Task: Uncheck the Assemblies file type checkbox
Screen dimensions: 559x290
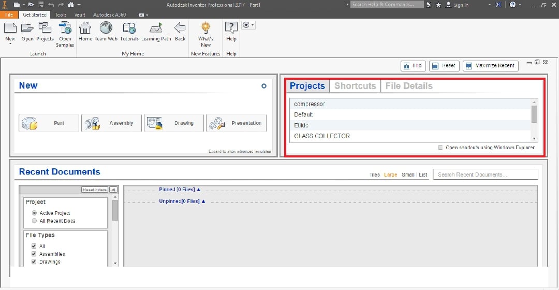Action: 35,254
